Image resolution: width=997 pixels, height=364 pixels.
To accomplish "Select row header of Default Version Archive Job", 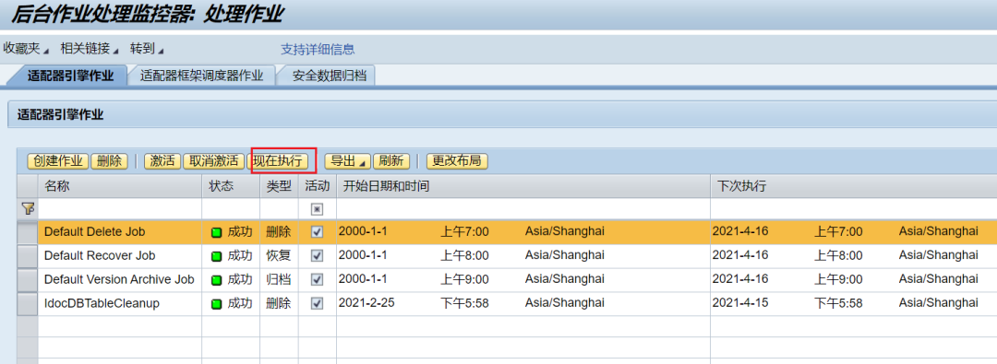I will (28, 279).
